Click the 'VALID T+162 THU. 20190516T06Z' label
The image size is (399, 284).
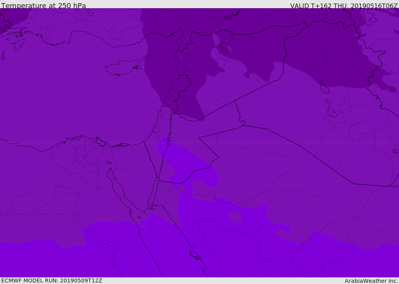pos(344,5)
